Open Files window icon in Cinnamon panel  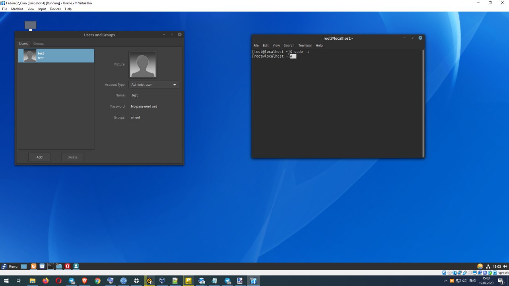[x=59, y=266]
